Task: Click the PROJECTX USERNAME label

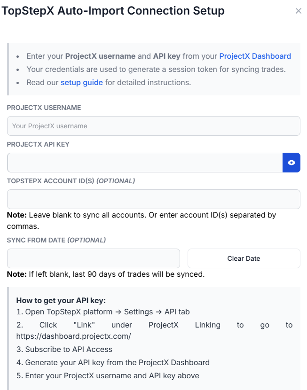Action: [x=44, y=108]
